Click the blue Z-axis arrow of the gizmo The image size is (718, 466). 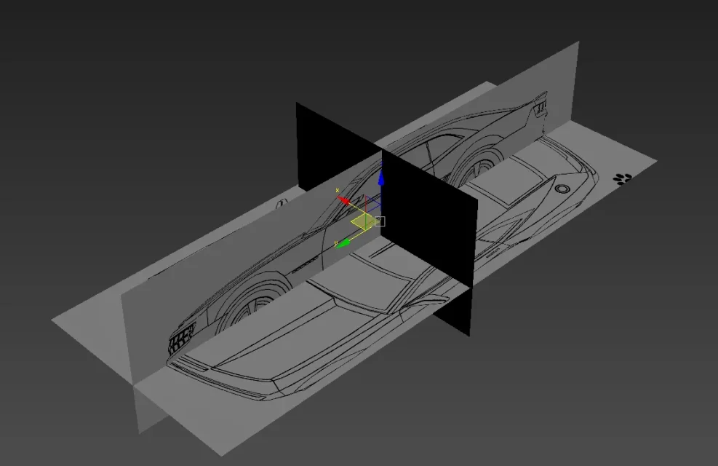[380, 179]
